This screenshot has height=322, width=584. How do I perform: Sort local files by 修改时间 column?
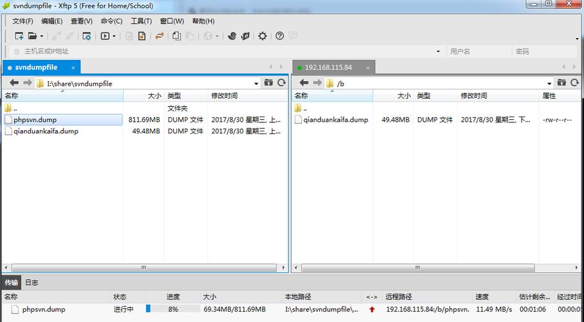click(x=247, y=96)
